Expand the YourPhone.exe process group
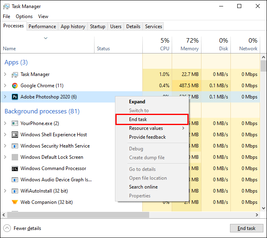Image resolution: width=267 pixels, height=238 pixels. pyautogui.click(x=5, y=123)
